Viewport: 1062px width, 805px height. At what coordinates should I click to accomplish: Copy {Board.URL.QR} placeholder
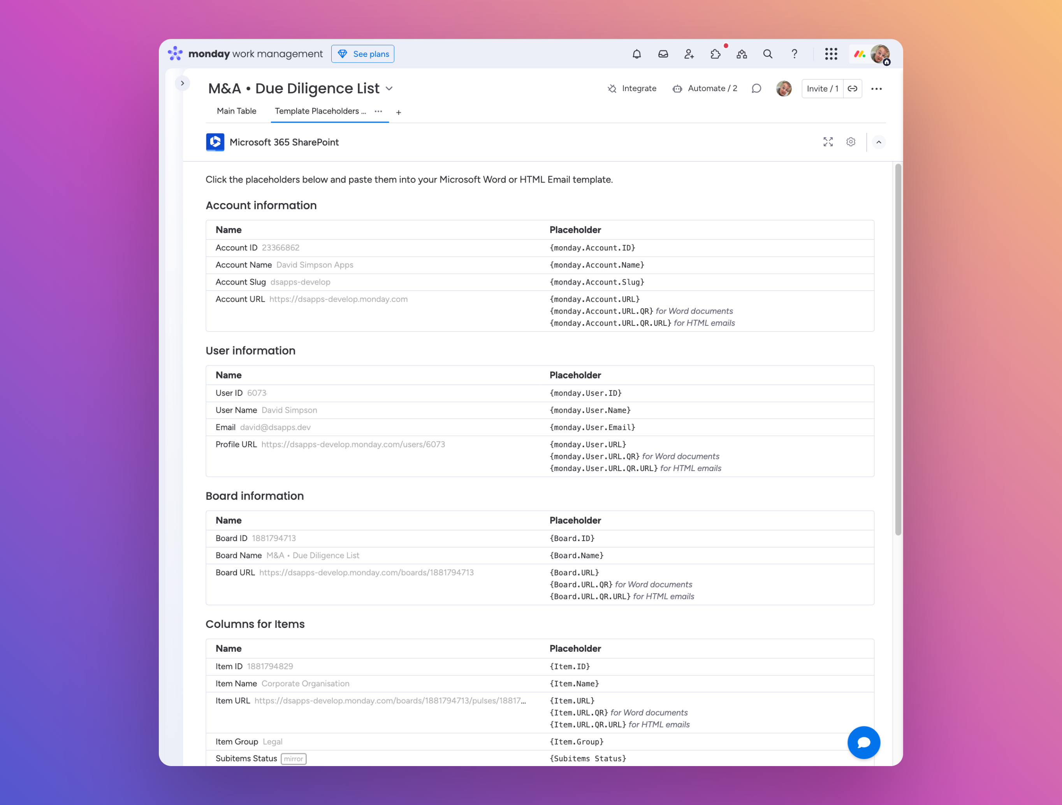[581, 585]
